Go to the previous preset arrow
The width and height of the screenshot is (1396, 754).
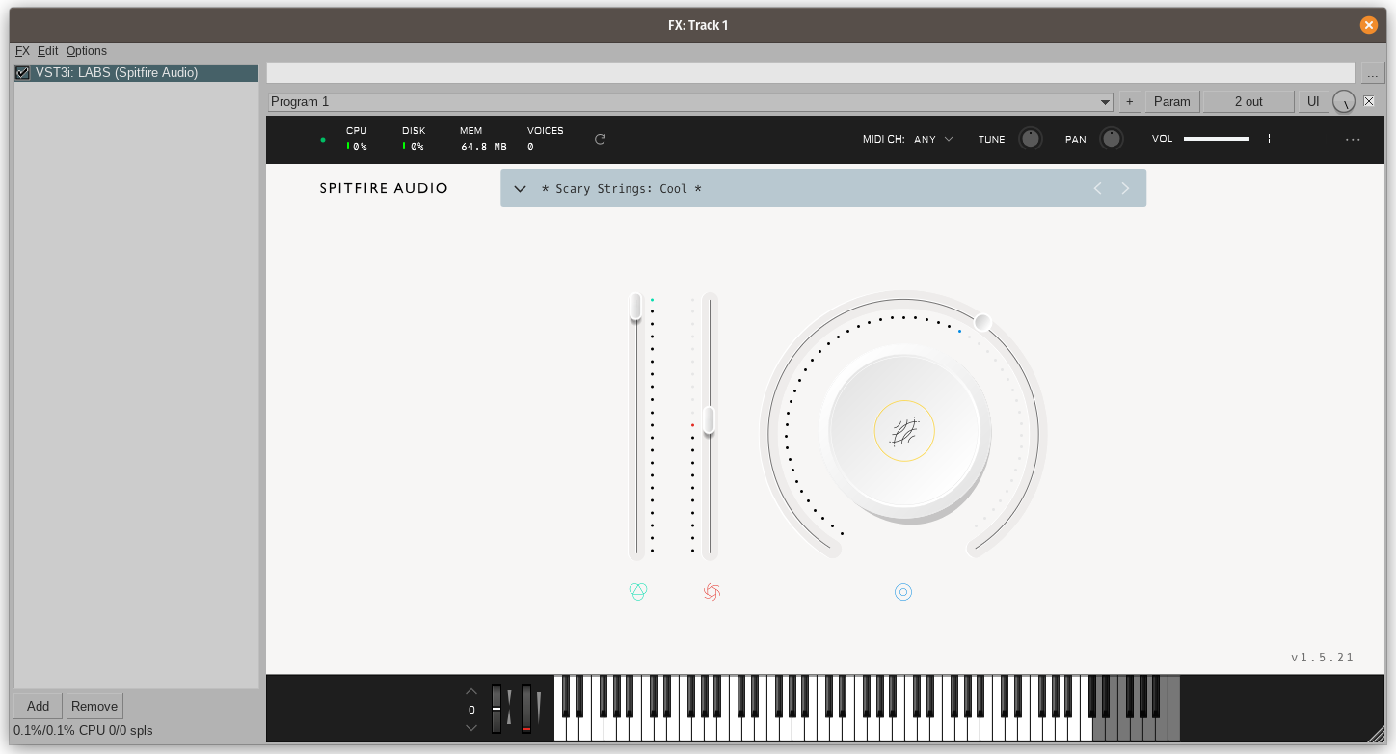tap(1097, 188)
